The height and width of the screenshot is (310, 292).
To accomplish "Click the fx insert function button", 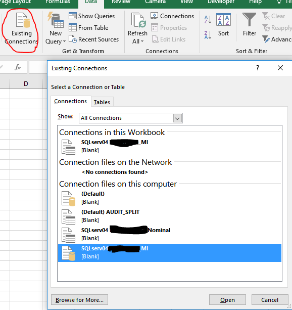I will pyautogui.click(x=18, y=67).
